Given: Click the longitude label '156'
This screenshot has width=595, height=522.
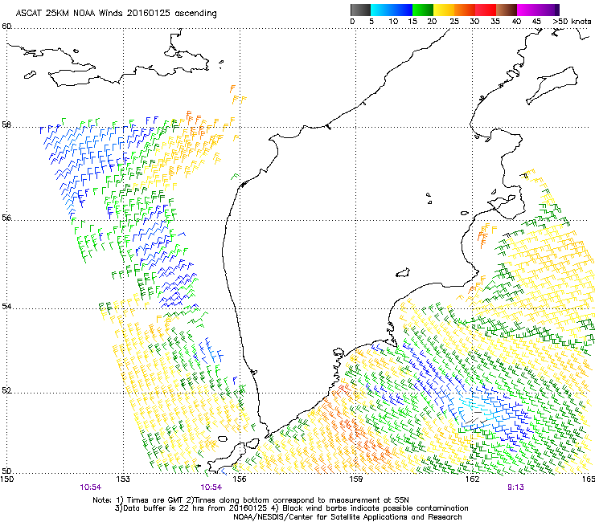Looking at the screenshot, I should (240, 479).
